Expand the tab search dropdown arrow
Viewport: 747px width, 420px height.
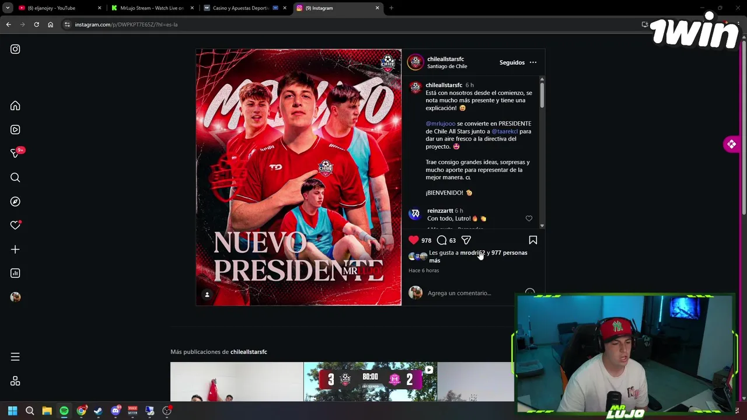[x=8, y=8]
